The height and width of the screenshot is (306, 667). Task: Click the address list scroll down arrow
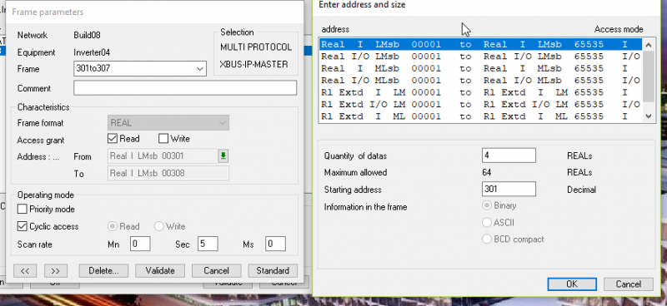click(x=649, y=116)
